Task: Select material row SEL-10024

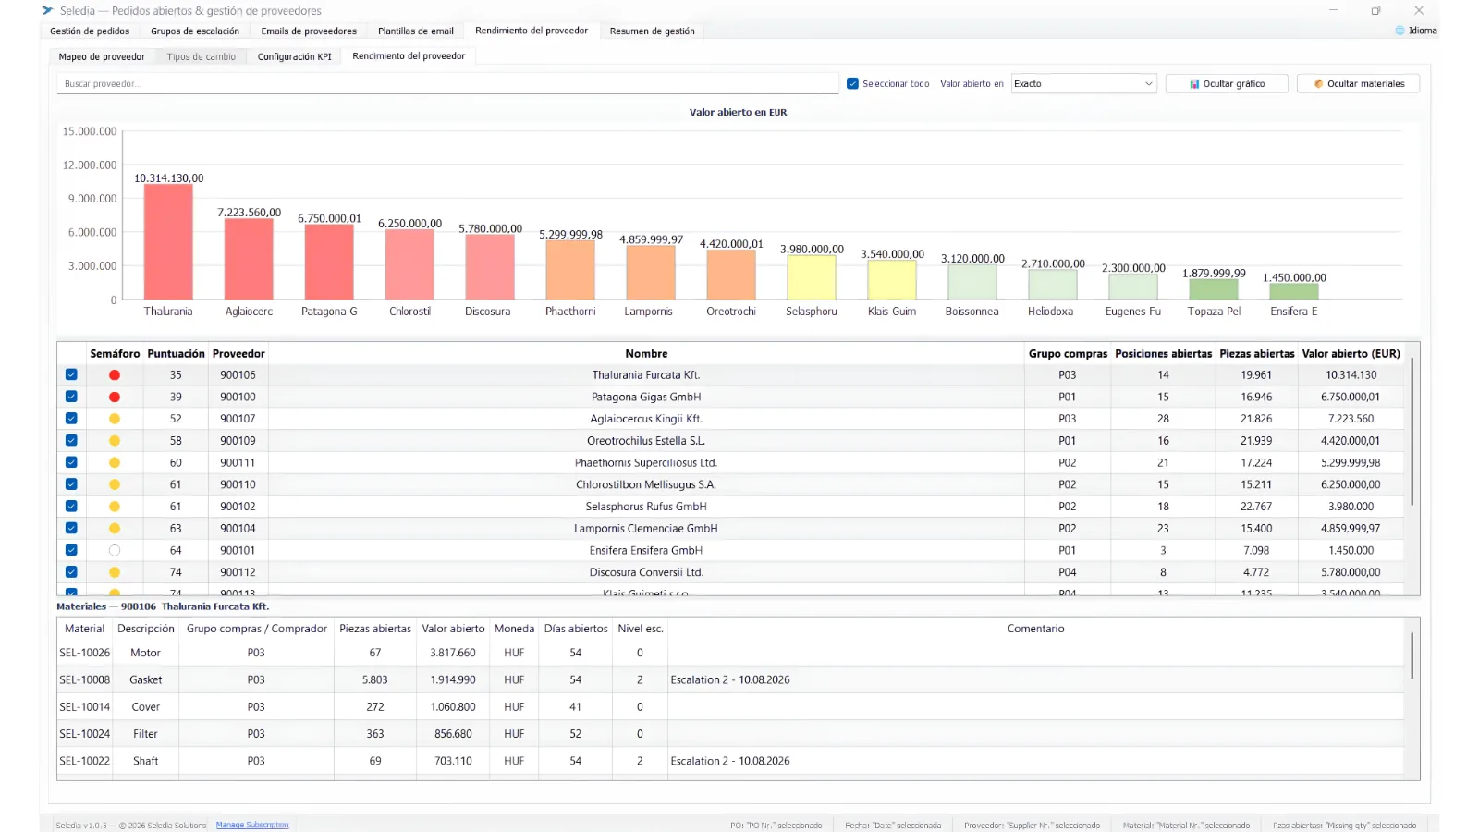Action: tap(730, 734)
